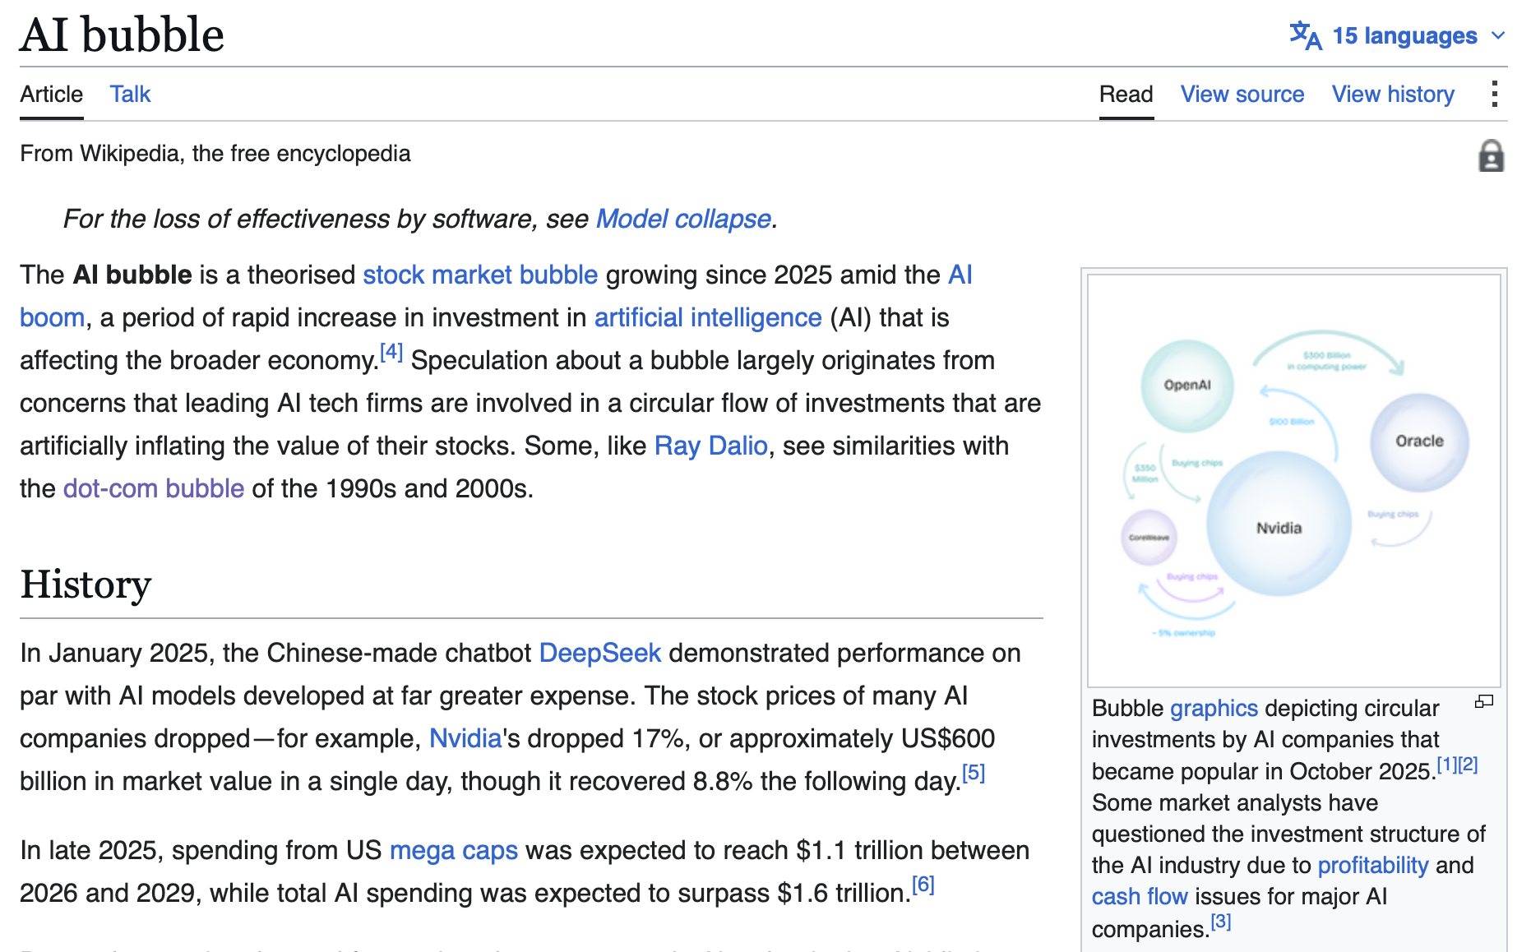This screenshot has width=1531, height=952.
Task: Open the mega caps link
Action: click(x=454, y=850)
